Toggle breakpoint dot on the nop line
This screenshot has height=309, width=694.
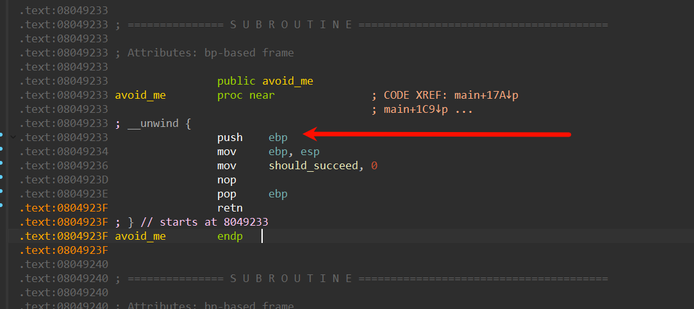(x=1, y=177)
